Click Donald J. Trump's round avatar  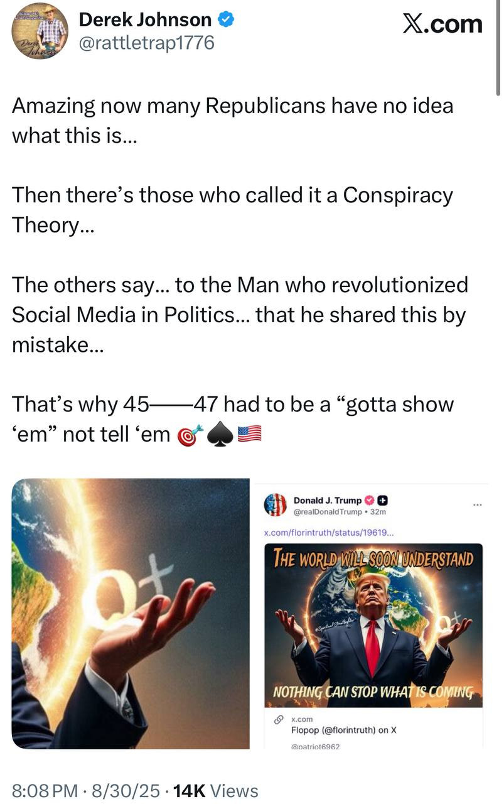pos(275,505)
